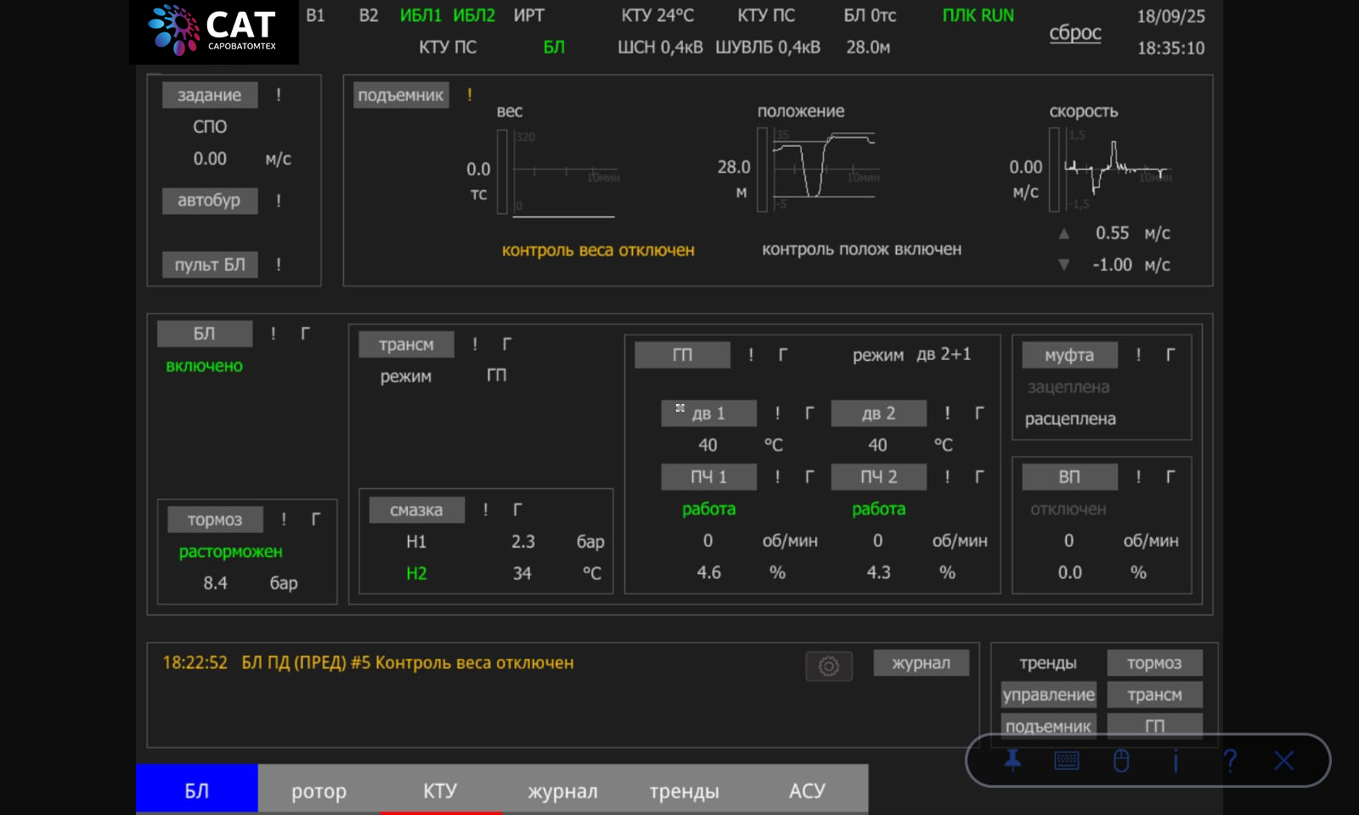Viewport: 1359px width, 815px height.
Task: Click the ИБЛ1 indicator in top bar
Action: tap(420, 15)
